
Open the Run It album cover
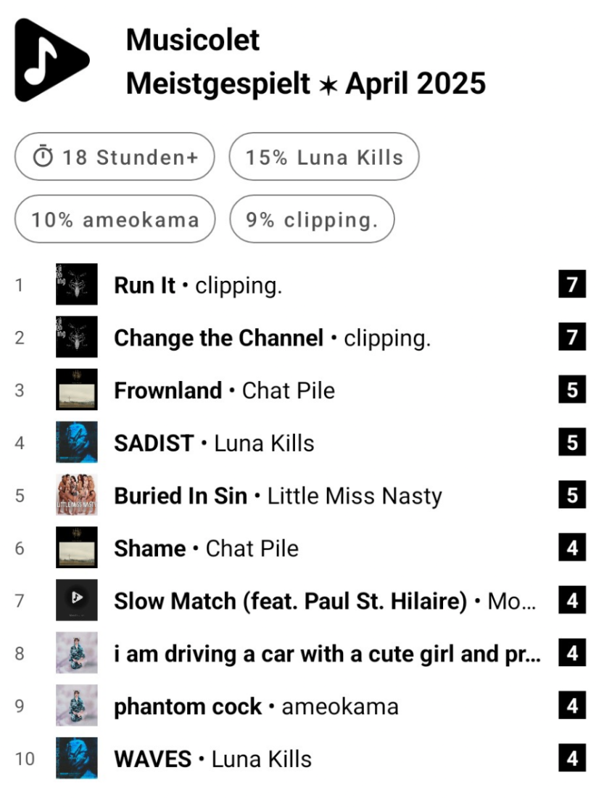[77, 284]
